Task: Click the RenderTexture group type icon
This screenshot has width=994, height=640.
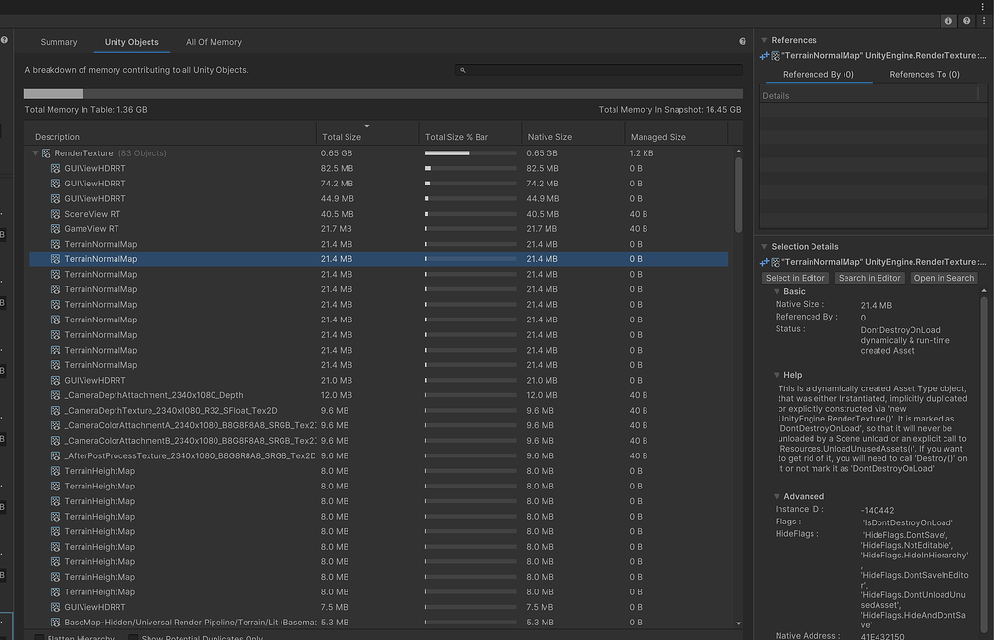Action: point(47,153)
